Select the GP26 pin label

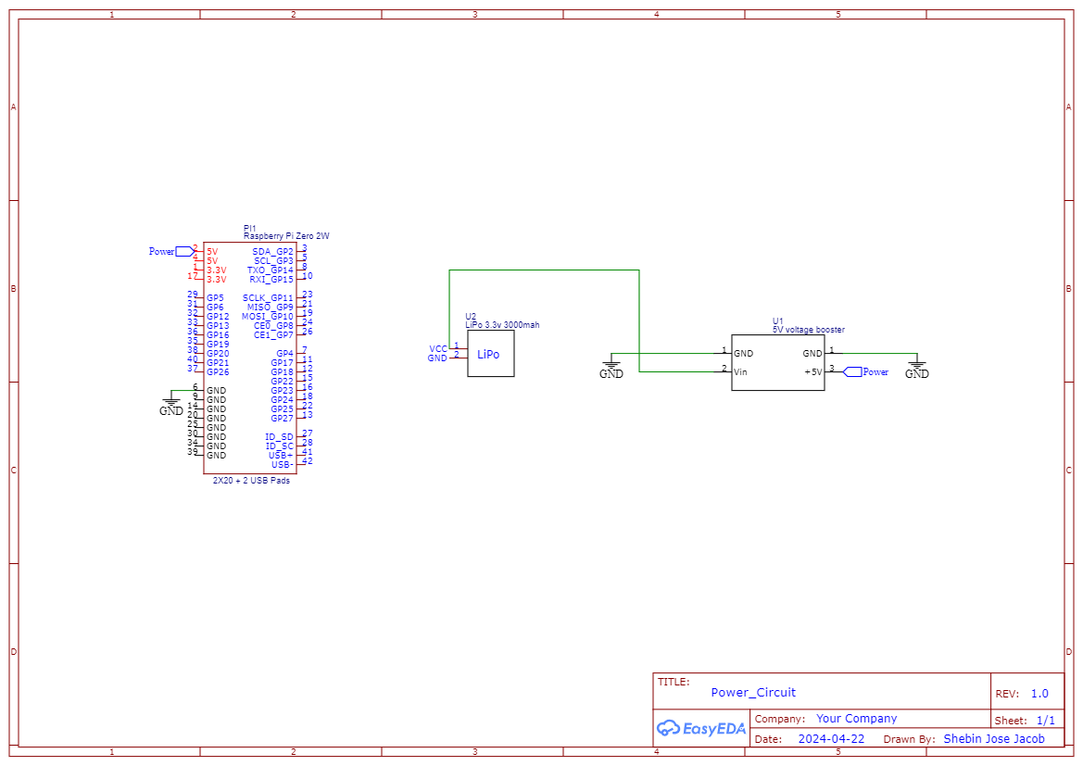[x=218, y=371]
